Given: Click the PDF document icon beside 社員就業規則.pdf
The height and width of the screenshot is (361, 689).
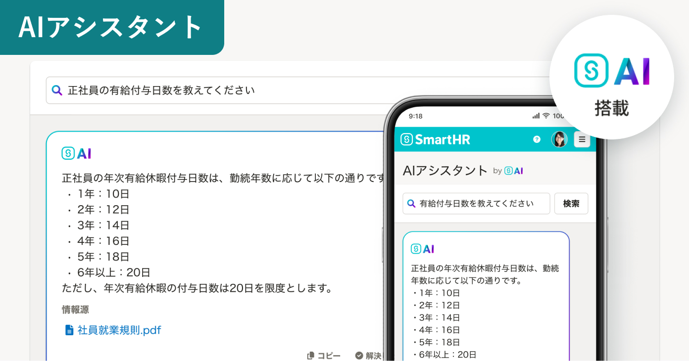Looking at the screenshot, I should (69, 330).
